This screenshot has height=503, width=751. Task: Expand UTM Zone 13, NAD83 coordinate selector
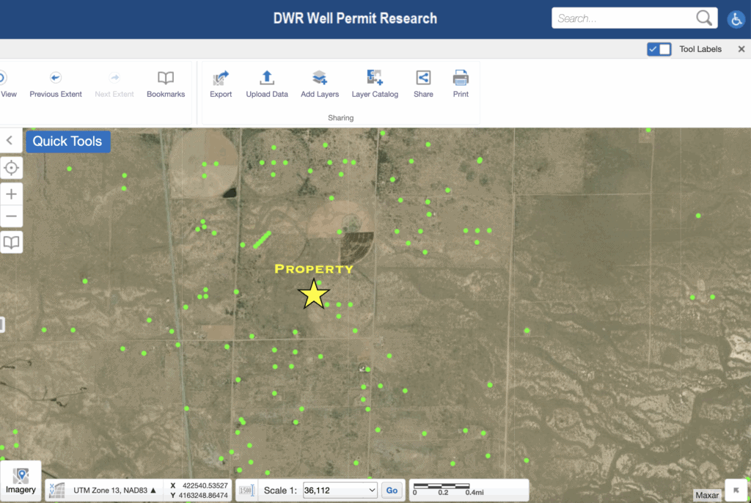(115, 491)
